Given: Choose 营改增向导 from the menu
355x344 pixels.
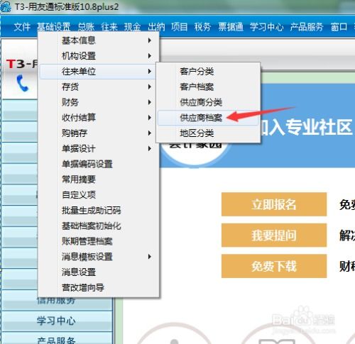Looking at the screenshot, I should point(98,287).
